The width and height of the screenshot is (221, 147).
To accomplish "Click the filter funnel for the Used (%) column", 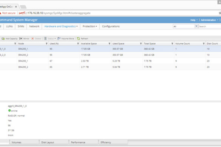I will pos(78,44).
